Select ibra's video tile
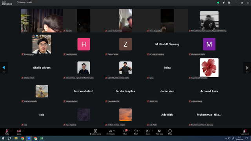Viewport: 251px width, 141px height. point(42,21)
